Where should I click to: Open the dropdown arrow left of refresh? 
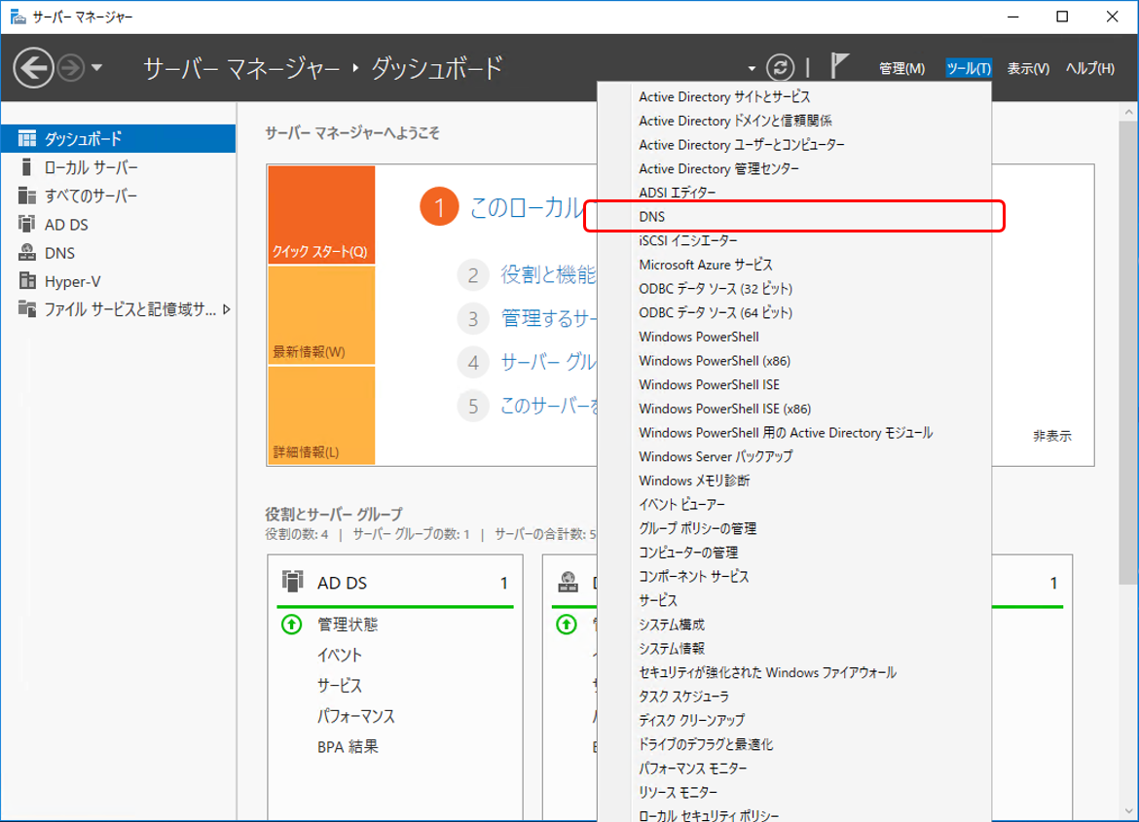coord(752,69)
